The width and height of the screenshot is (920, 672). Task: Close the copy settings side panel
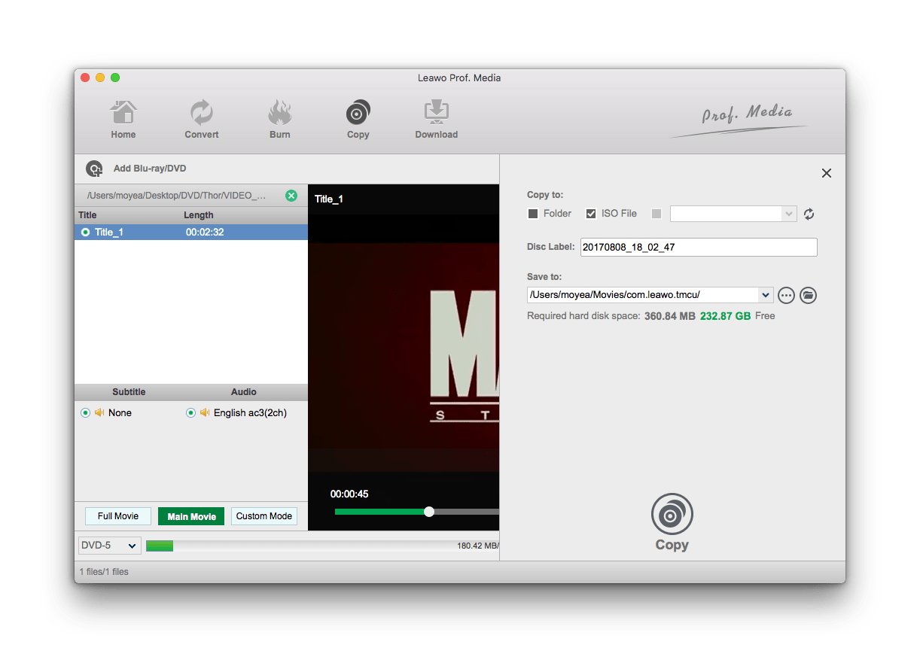827,173
